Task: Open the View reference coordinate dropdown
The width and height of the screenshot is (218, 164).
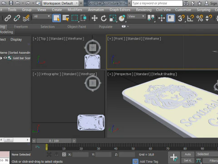Action: point(136,16)
